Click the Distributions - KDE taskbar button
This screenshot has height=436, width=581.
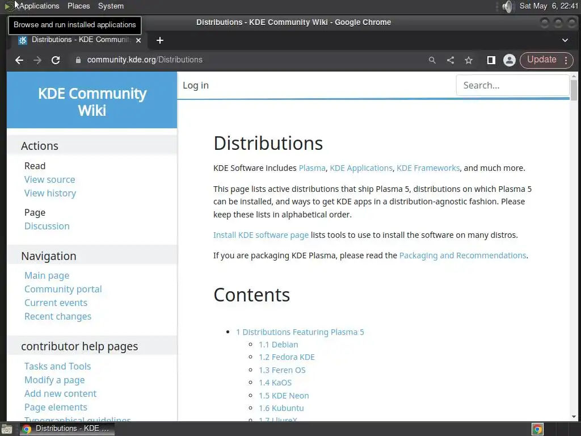click(x=67, y=429)
